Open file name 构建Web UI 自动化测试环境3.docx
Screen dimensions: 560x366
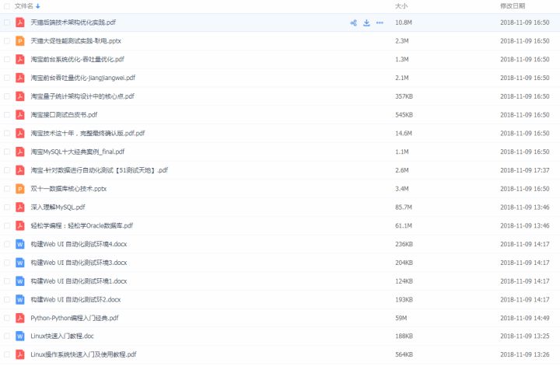click(x=79, y=263)
